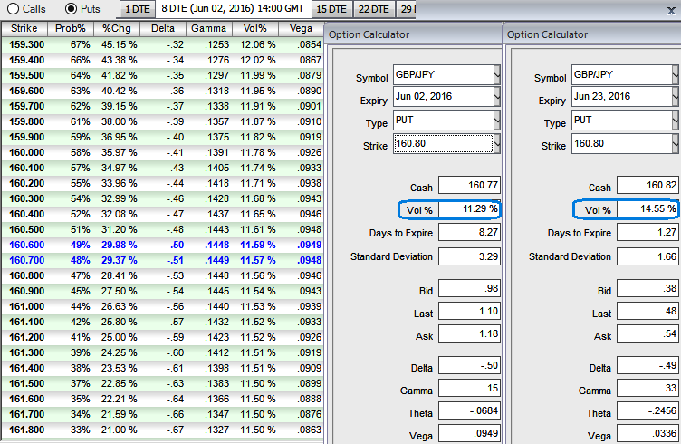Click the Last field showing 1.10

point(469,311)
